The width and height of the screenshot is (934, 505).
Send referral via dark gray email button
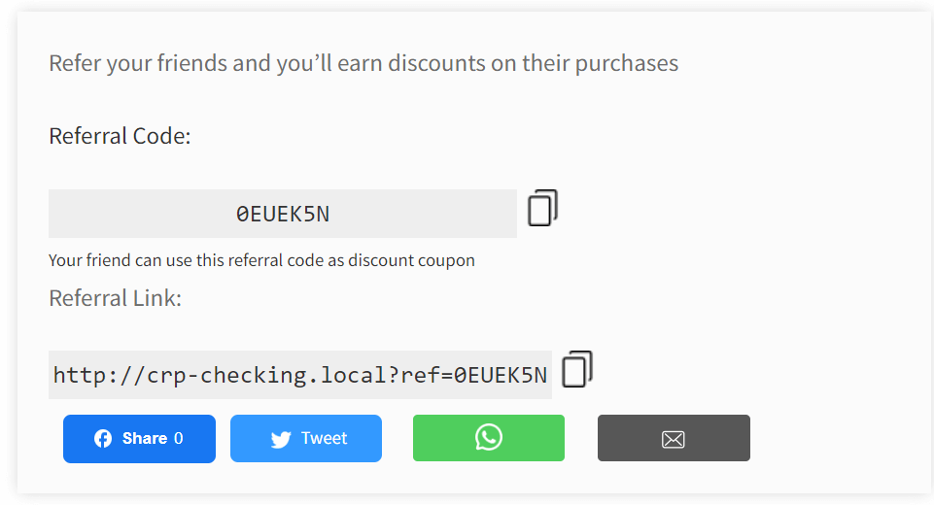[674, 438]
